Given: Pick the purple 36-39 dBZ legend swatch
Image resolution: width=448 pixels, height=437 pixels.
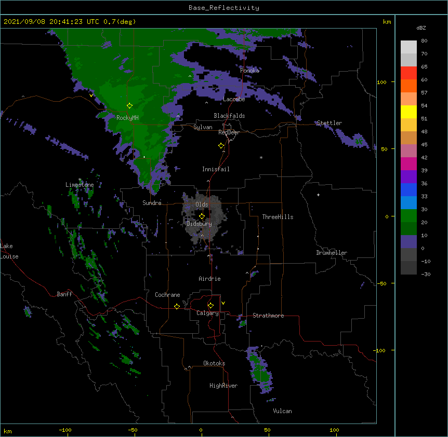Looking at the screenshot, I should point(409,177).
